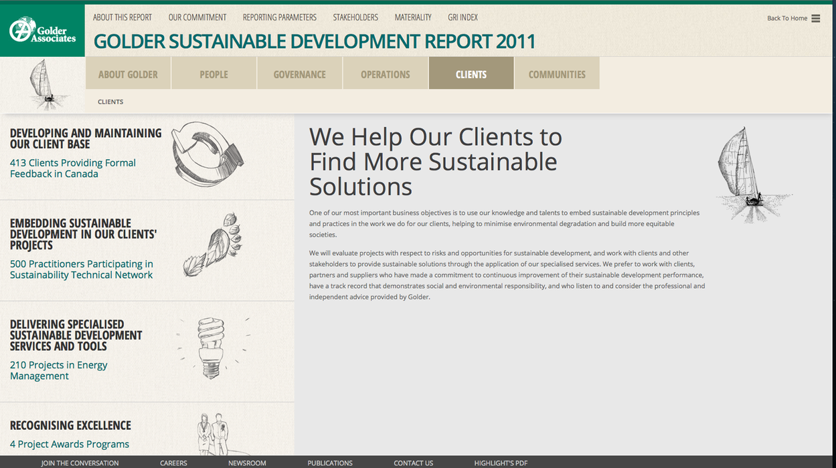Click the recycling arrows sketch icon

pos(207,154)
